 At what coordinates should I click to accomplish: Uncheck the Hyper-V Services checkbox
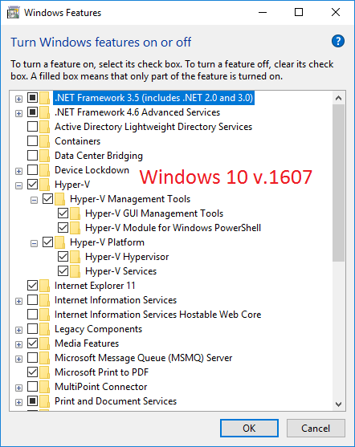63,270
